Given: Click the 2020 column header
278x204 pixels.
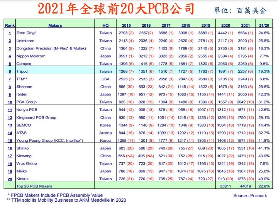Looking at the screenshot, I should [x=225, y=25].
